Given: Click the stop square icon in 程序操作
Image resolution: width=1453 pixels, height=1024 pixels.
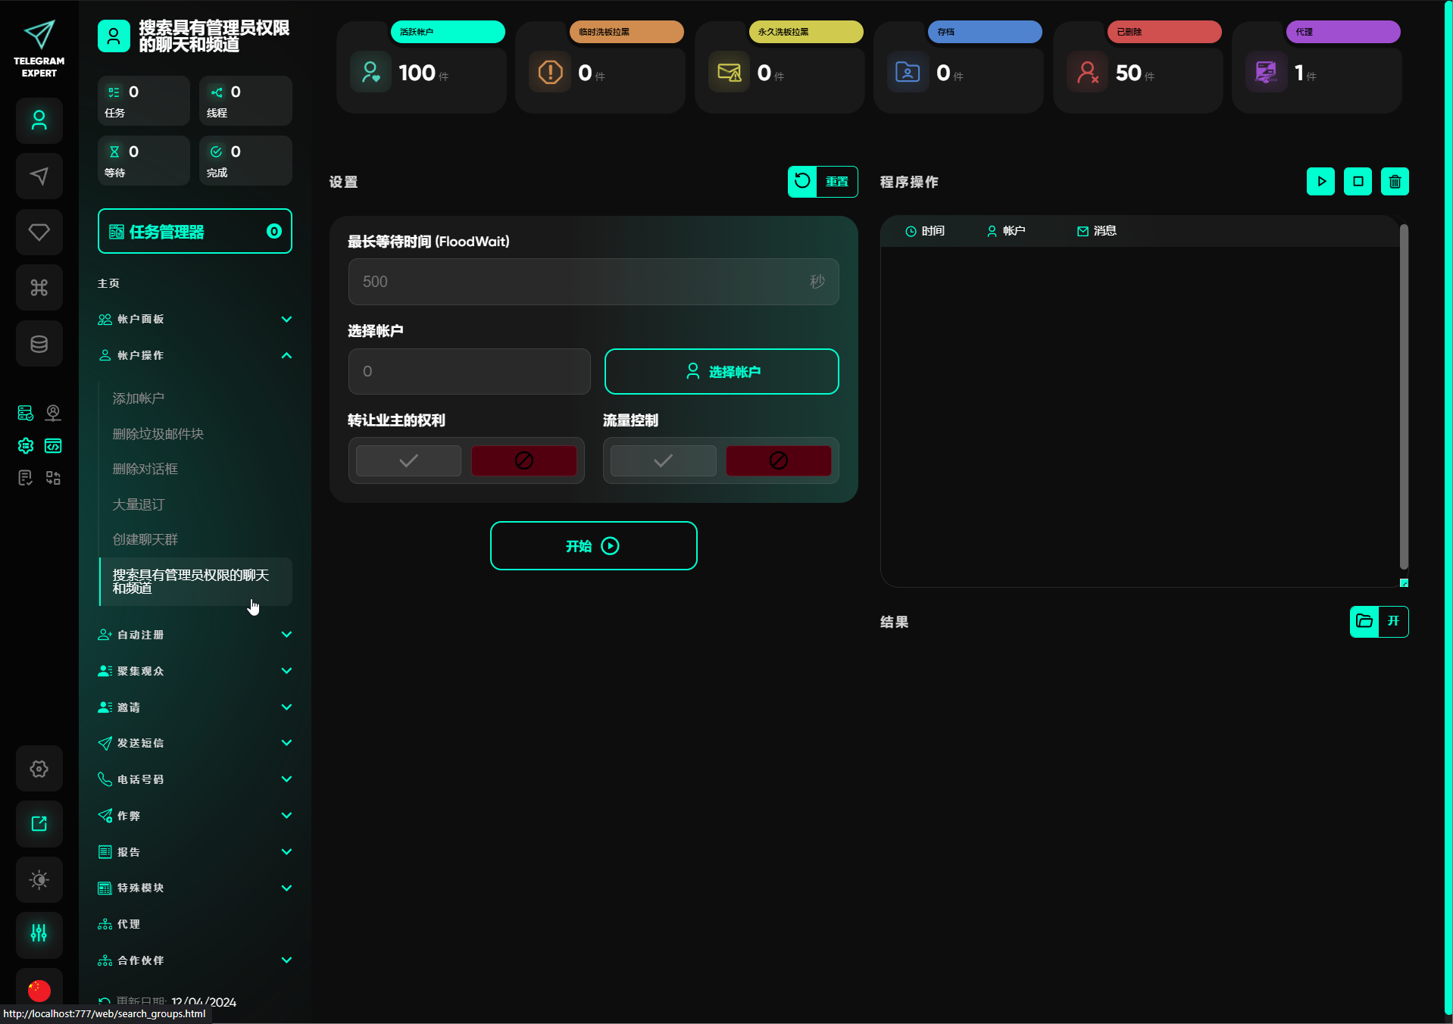Looking at the screenshot, I should click(1358, 182).
